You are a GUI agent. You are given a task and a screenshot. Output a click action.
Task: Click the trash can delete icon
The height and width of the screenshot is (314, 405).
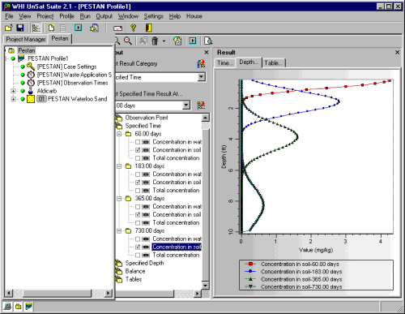click(155, 41)
